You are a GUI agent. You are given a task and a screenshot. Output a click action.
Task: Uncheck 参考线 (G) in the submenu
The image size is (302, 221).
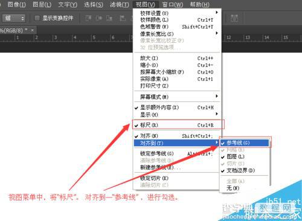pyautogui.click(x=245, y=143)
